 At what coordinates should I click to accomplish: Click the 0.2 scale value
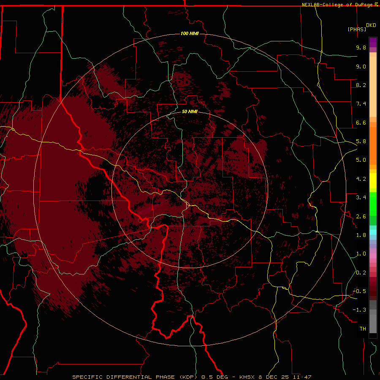click(x=361, y=273)
